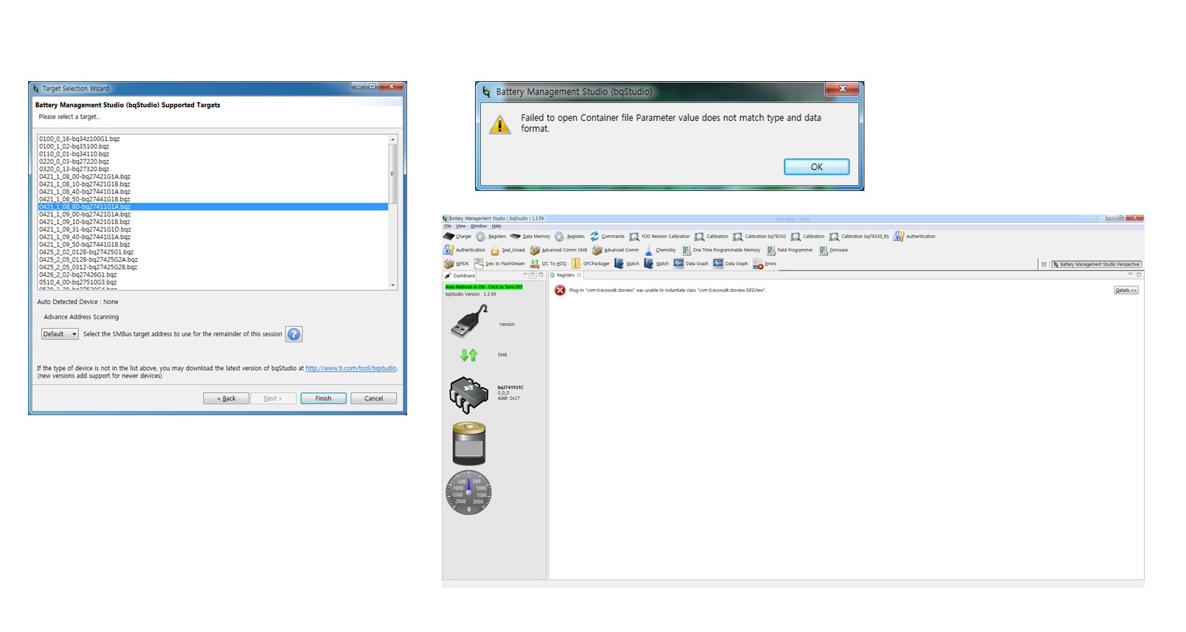Image resolution: width=1186 pixels, height=632 pixels.
Task: Expand error Details in Registers view
Action: [x=1126, y=291]
